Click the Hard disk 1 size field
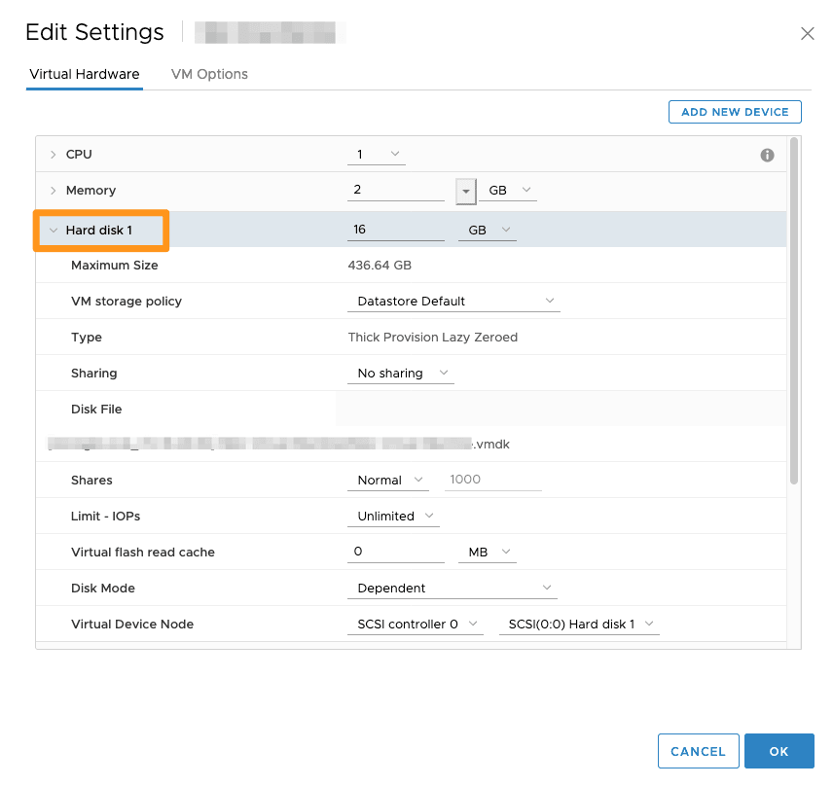Screen dimensions: 833x786 [x=396, y=230]
